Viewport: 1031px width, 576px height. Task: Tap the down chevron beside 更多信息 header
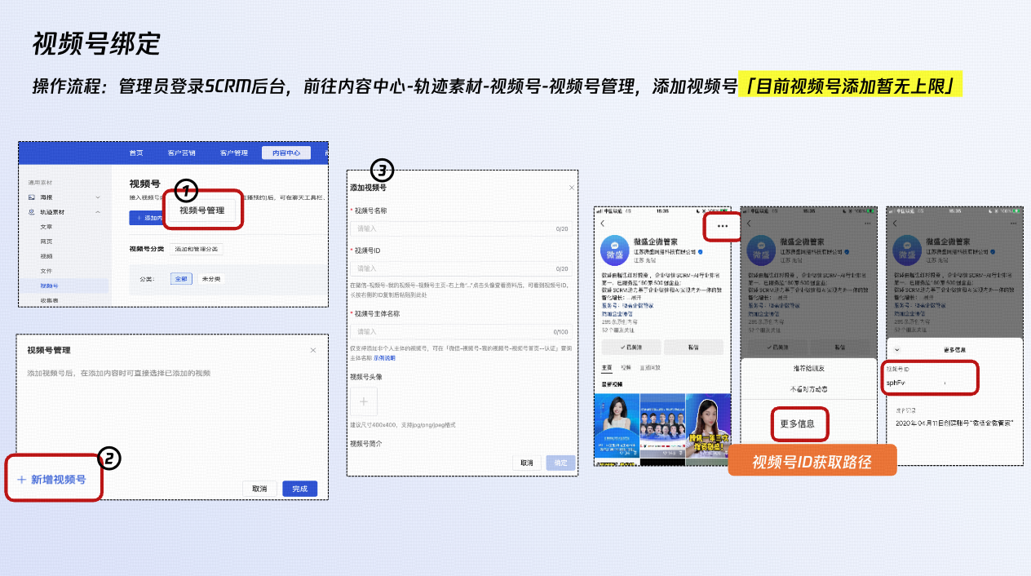click(898, 349)
